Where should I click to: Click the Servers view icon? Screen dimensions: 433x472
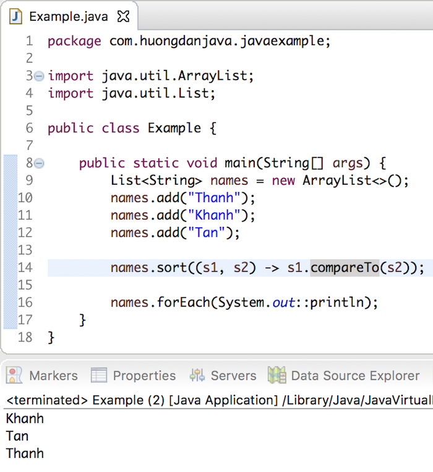tap(197, 375)
